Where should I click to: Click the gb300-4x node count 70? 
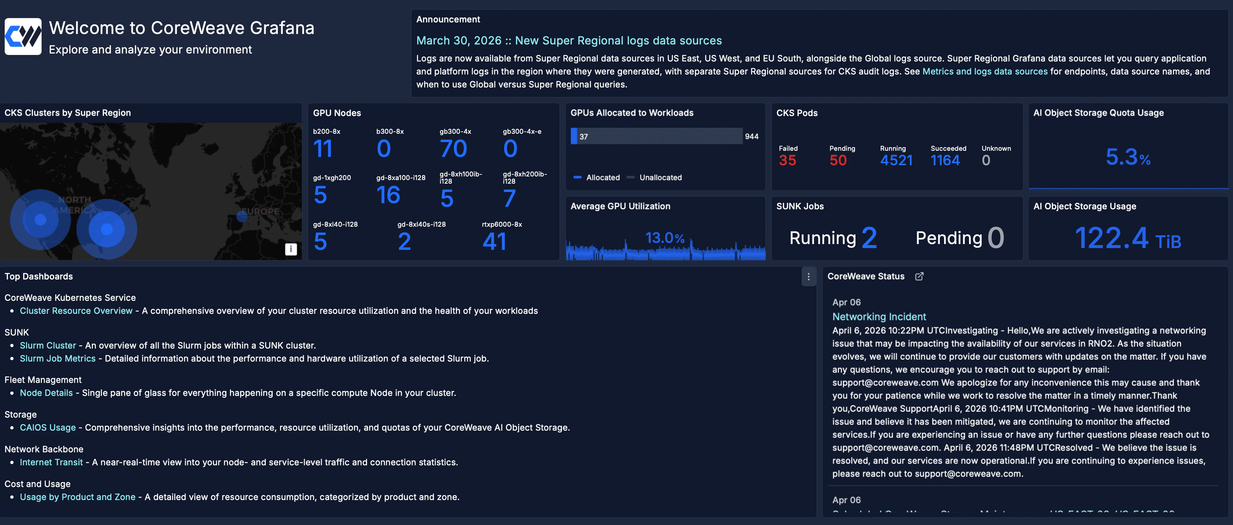(453, 149)
